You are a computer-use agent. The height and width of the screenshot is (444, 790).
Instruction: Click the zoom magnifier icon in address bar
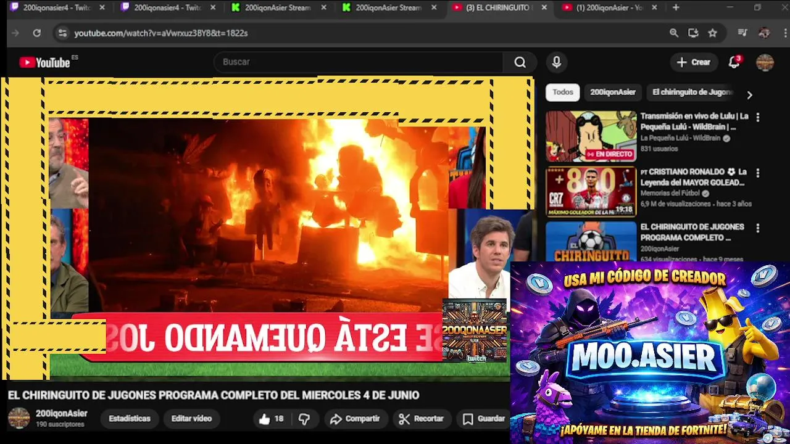(x=674, y=33)
